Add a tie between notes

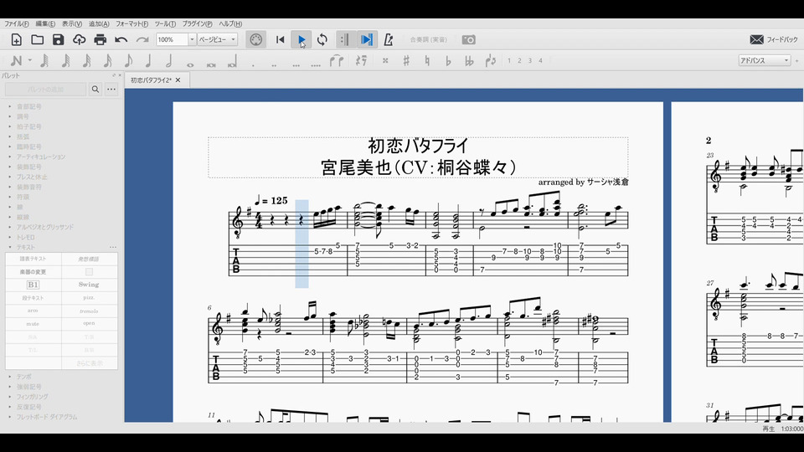point(337,60)
